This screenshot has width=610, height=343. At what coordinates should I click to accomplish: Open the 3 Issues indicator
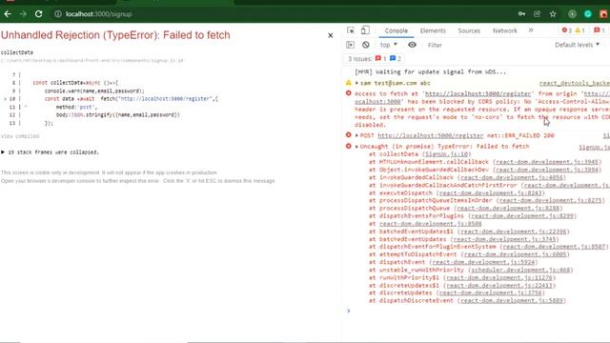(375, 59)
